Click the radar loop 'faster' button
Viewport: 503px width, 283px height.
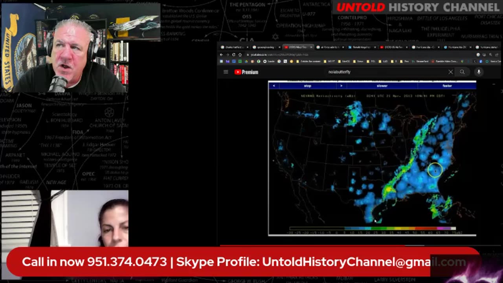pyautogui.click(x=447, y=86)
